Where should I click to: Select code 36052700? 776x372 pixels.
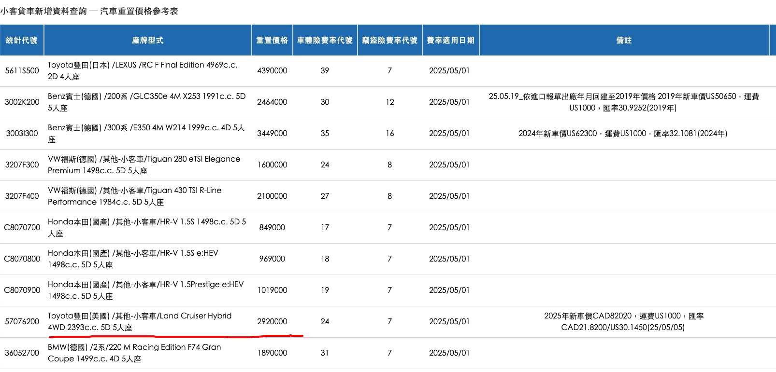click(x=22, y=353)
